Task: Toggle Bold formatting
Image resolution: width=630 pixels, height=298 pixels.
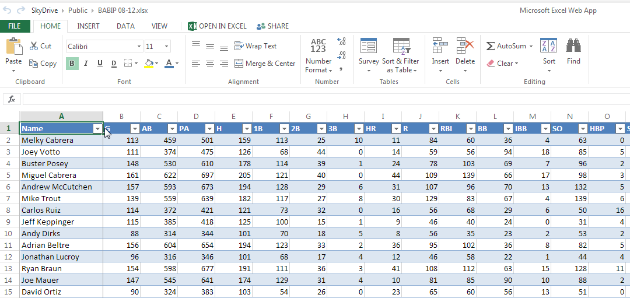Action: (x=72, y=64)
